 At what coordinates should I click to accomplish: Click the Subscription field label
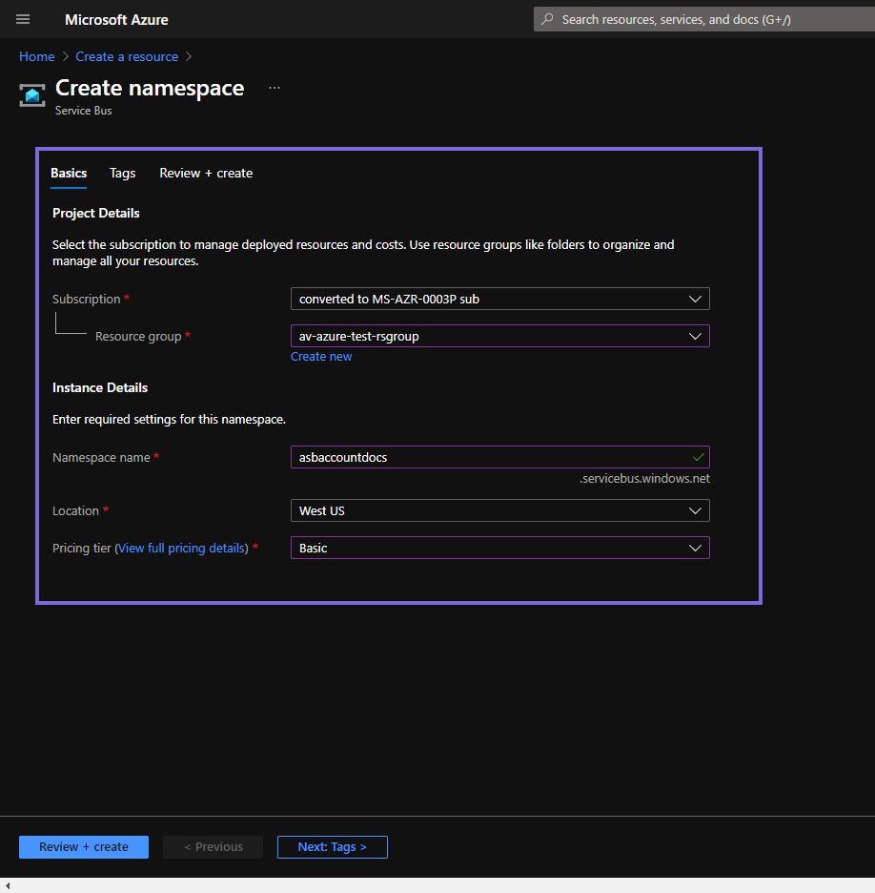[x=87, y=299]
